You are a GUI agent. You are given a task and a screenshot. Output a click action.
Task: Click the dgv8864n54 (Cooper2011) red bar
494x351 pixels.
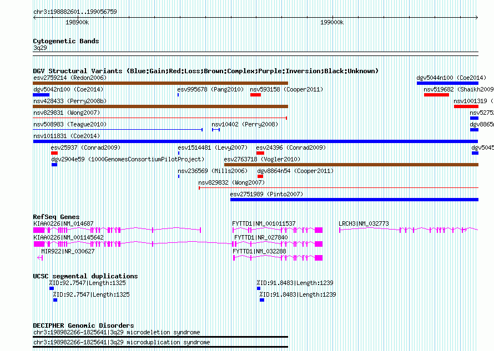[260, 176]
